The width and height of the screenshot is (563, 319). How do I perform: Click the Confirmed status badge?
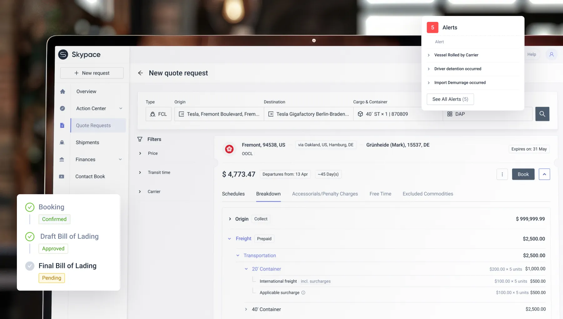click(54, 219)
